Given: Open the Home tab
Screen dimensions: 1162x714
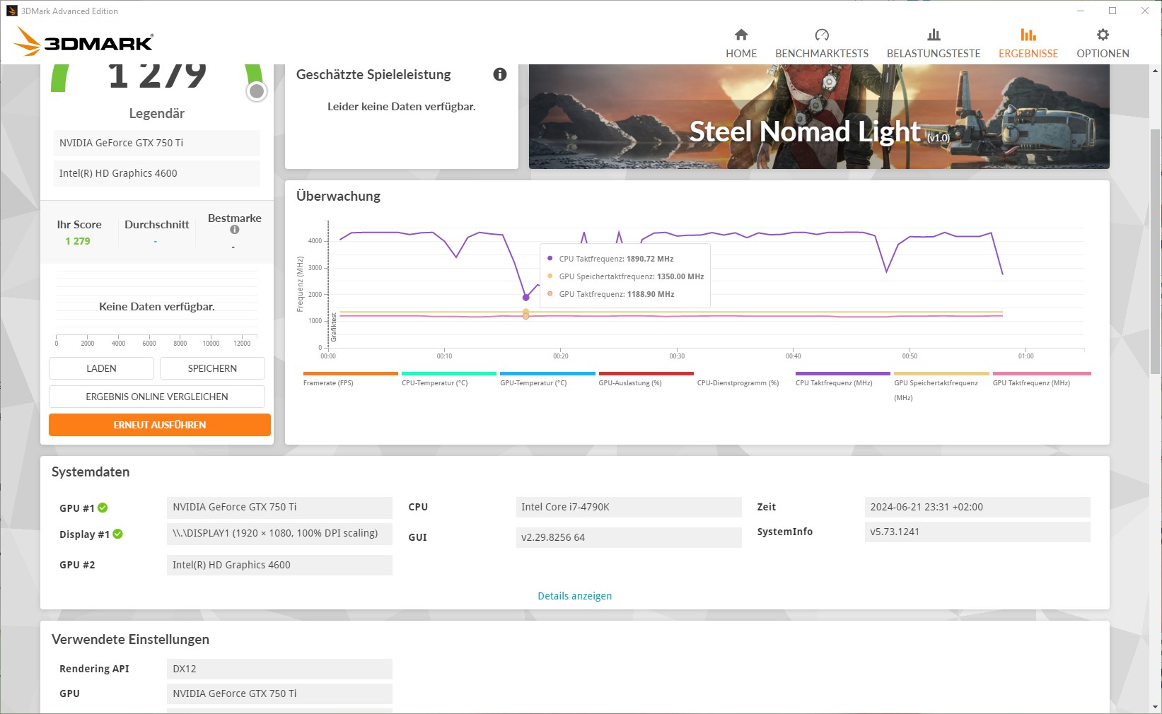Looking at the screenshot, I should [741, 43].
